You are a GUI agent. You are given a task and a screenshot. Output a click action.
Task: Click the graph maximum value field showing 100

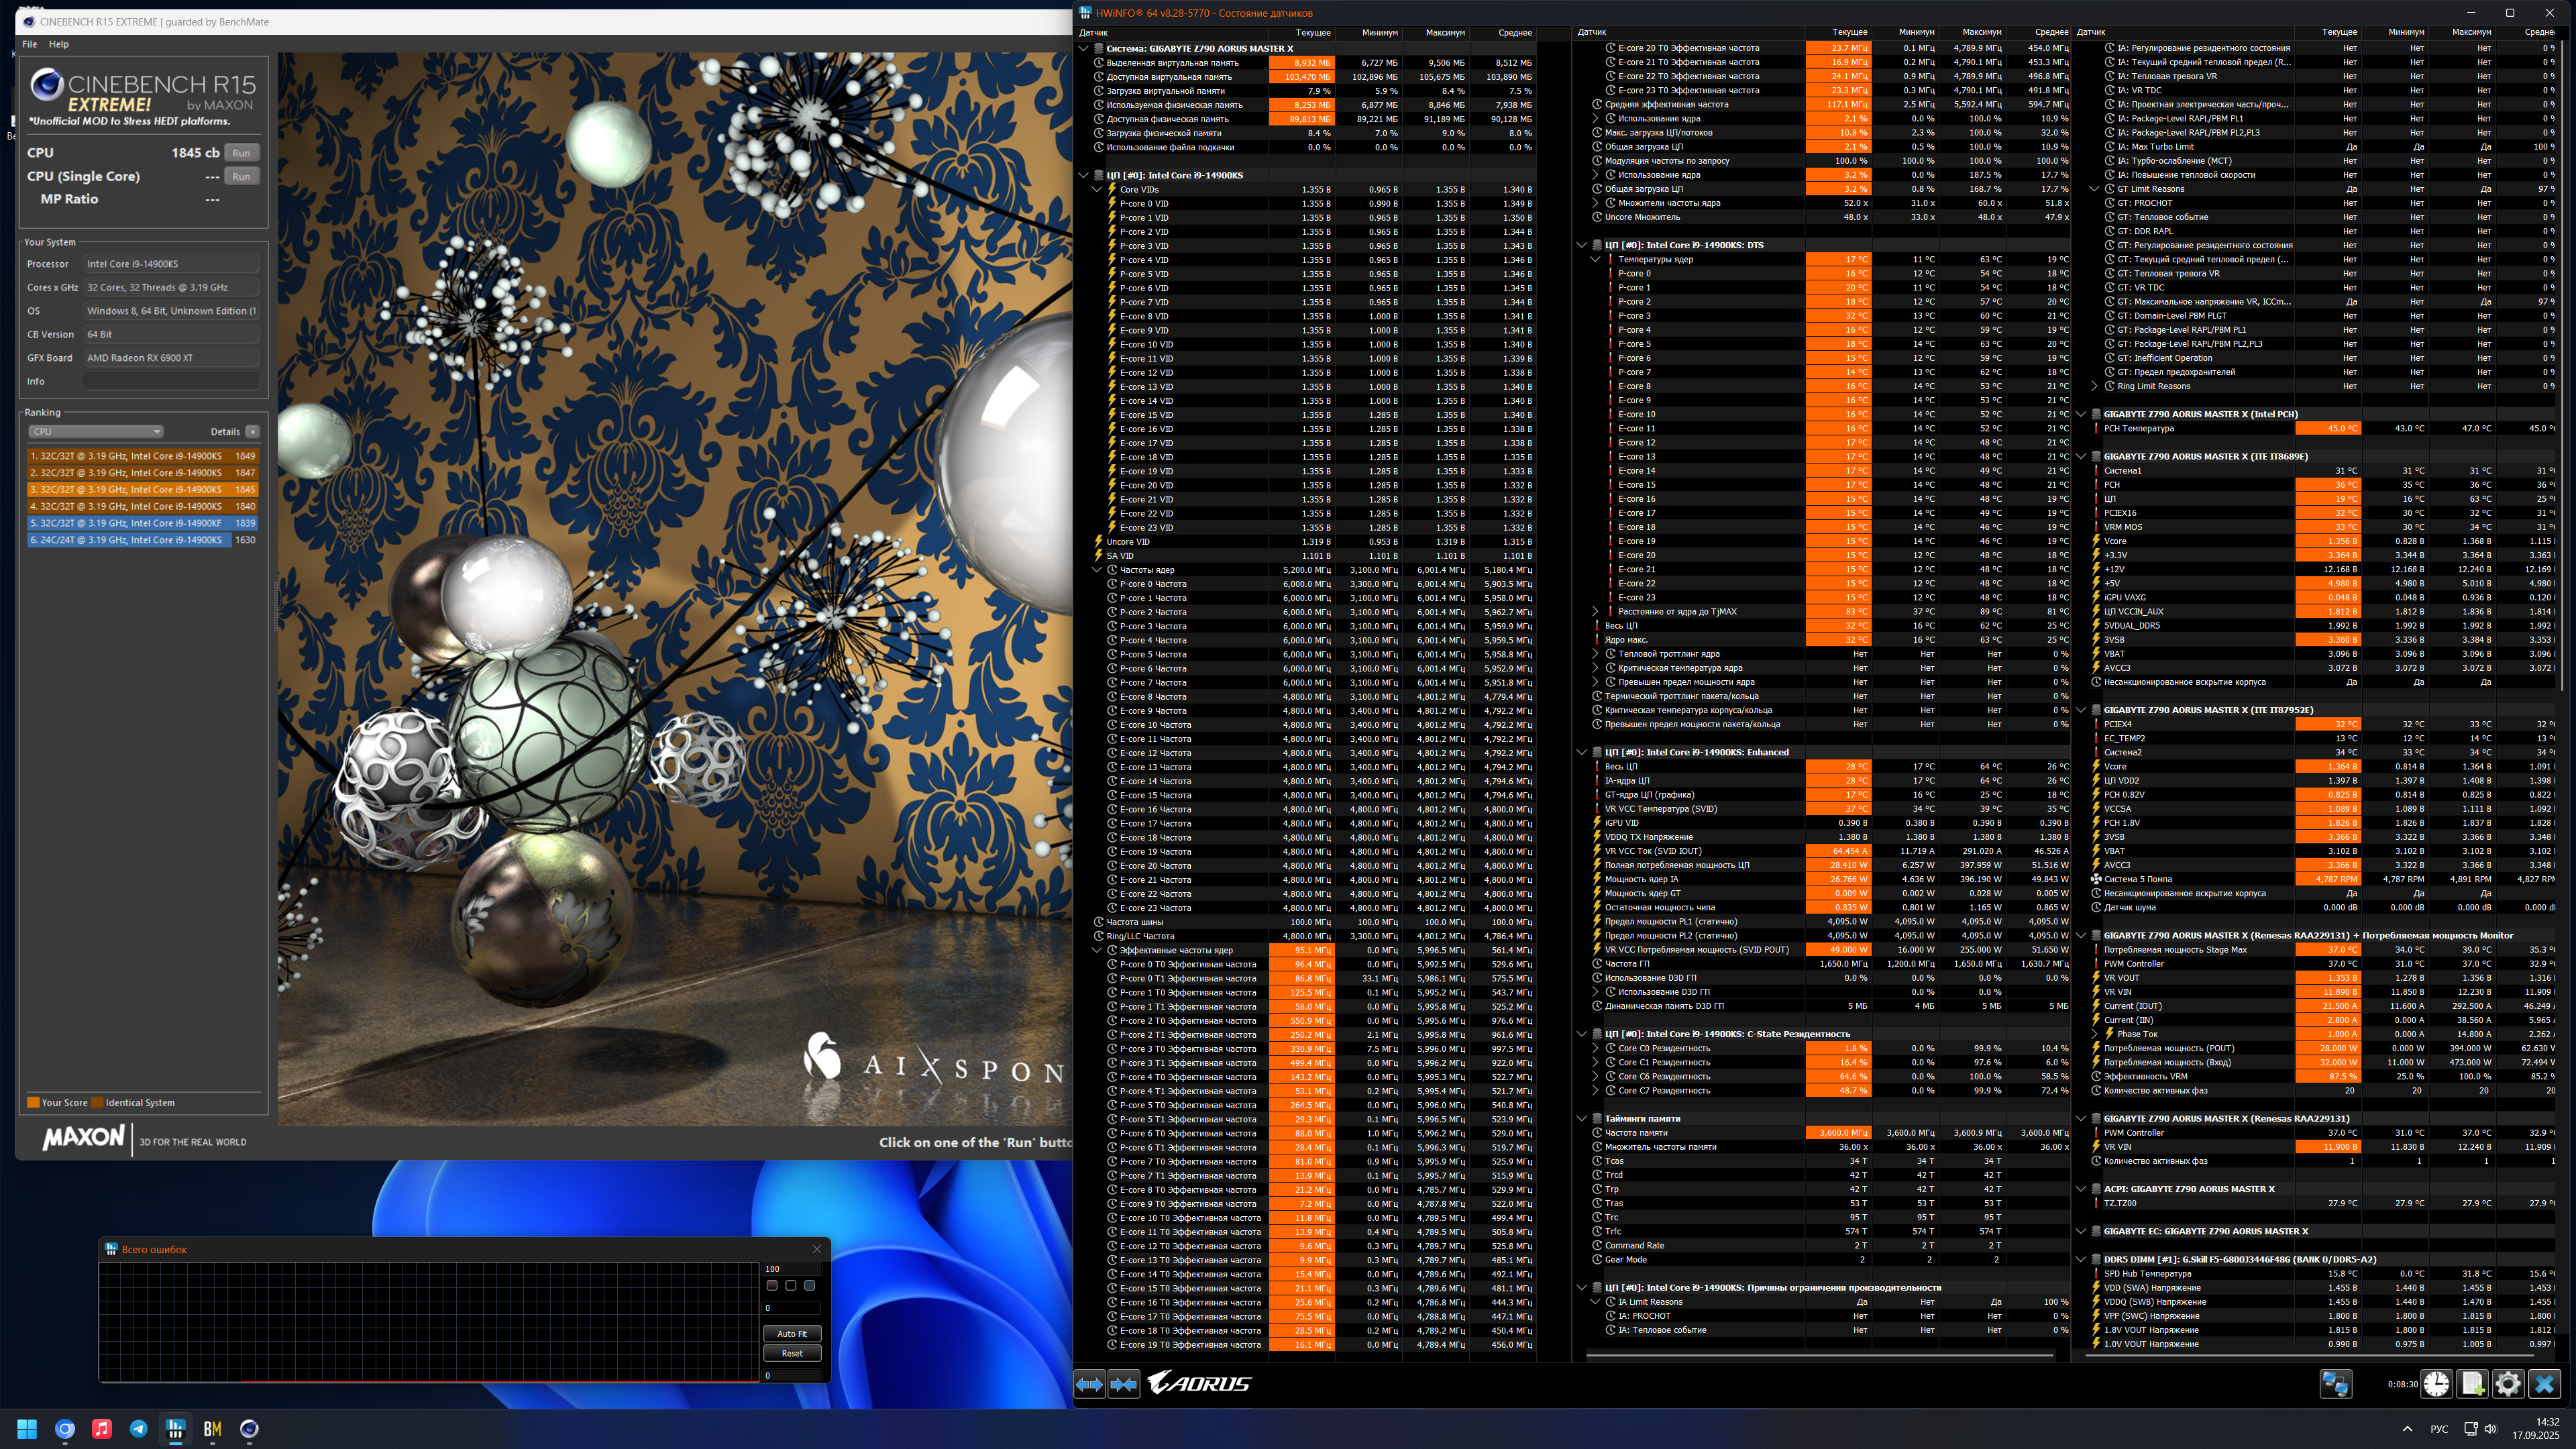[792, 1269]
